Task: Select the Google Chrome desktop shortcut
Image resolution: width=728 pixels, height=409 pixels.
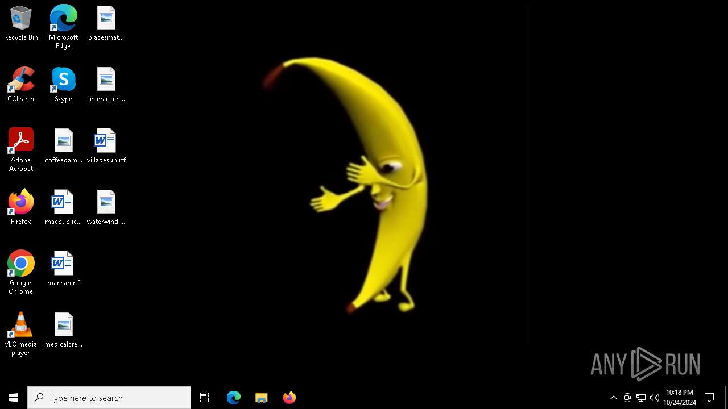Action: pyautogui.click(x=21, y=273)
